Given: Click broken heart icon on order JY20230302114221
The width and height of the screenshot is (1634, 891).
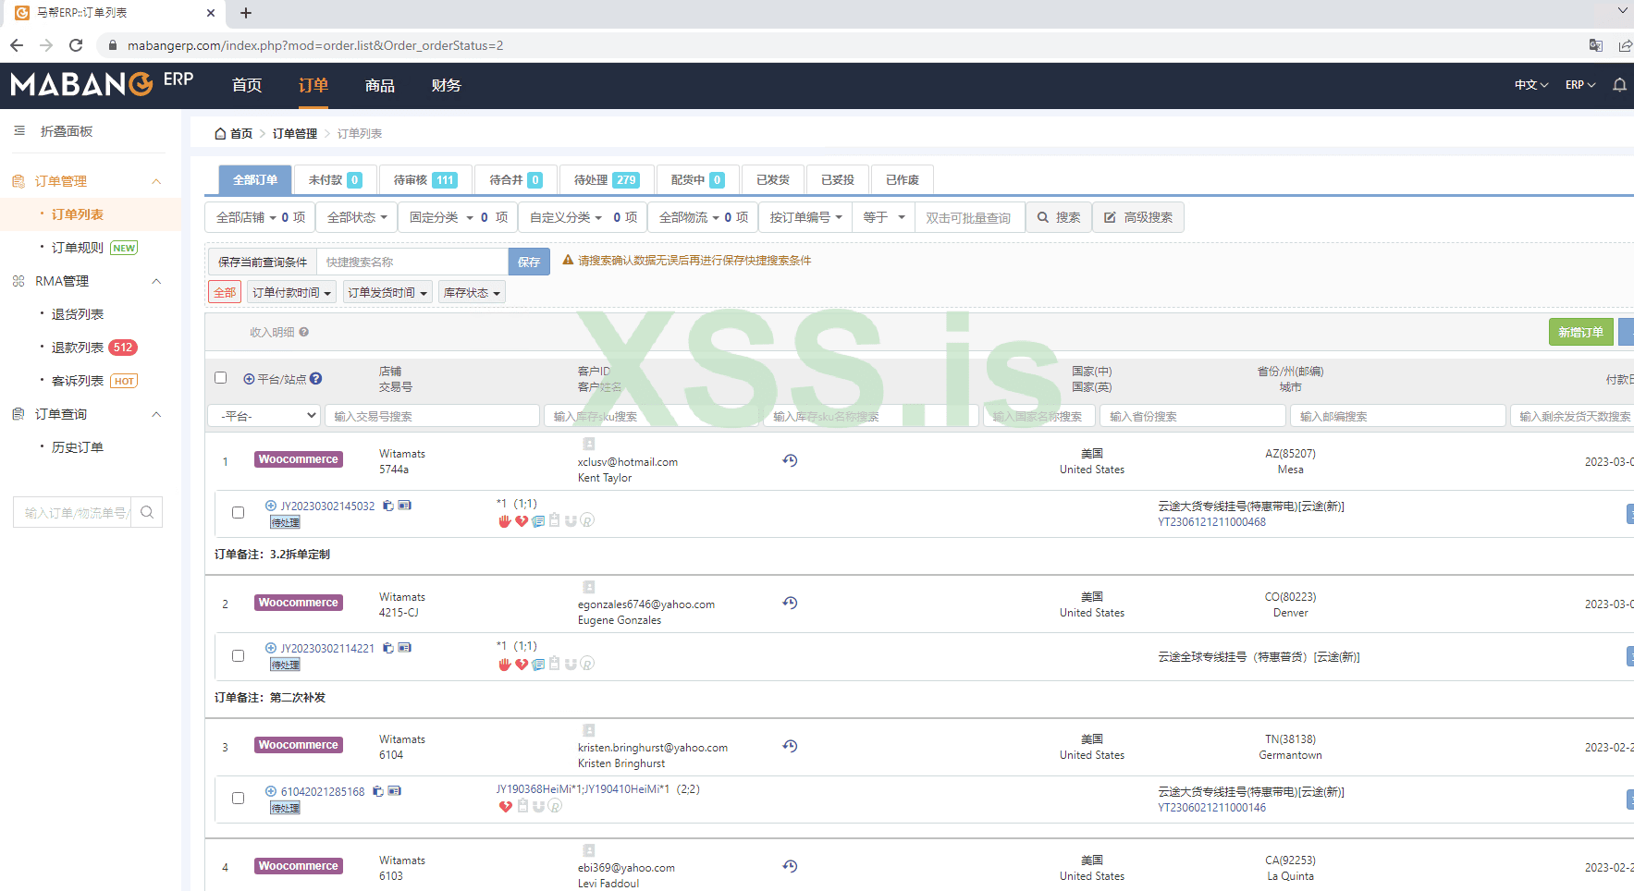Looking at the screenshot, I should pos(522,665).
